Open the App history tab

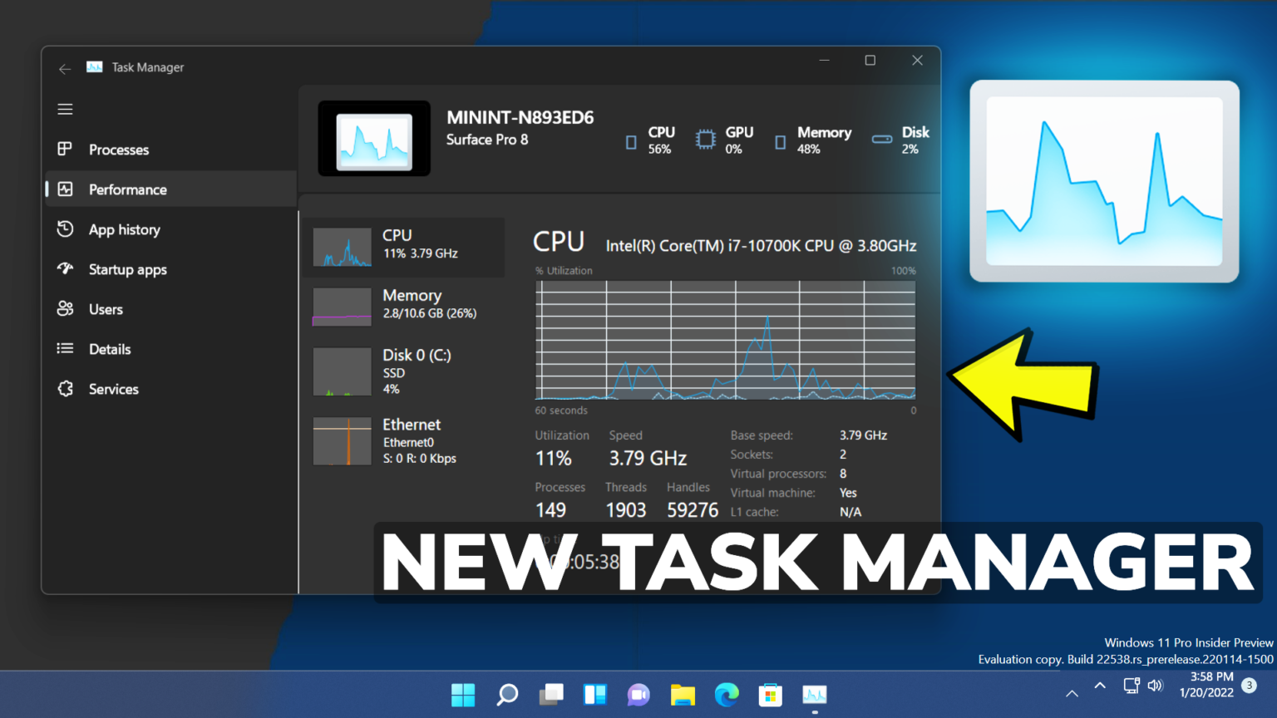pyautogui.click(x=124, y=229)
